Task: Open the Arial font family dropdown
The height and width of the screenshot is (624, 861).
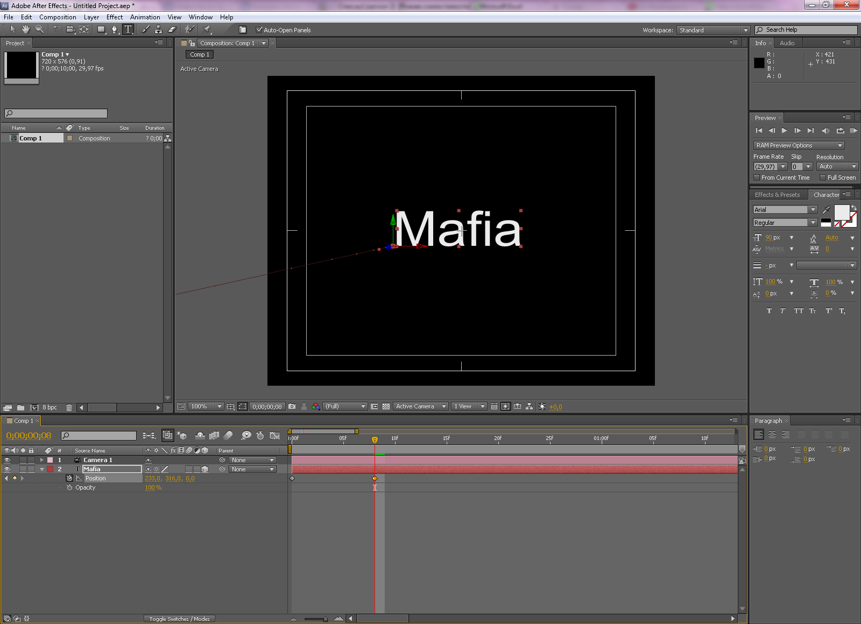Action: tap(785, 210)
